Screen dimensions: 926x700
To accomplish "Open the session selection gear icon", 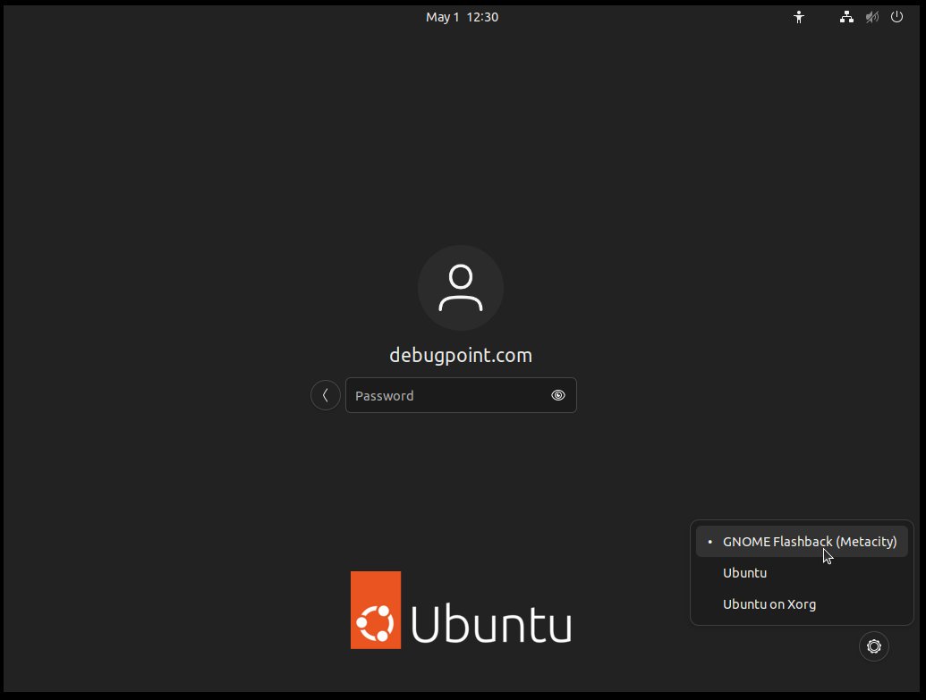I will coord(873,645).
